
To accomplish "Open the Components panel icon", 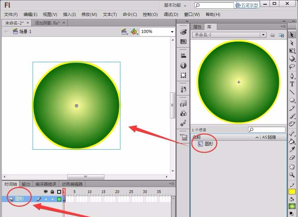I will (x=183, y=113).
